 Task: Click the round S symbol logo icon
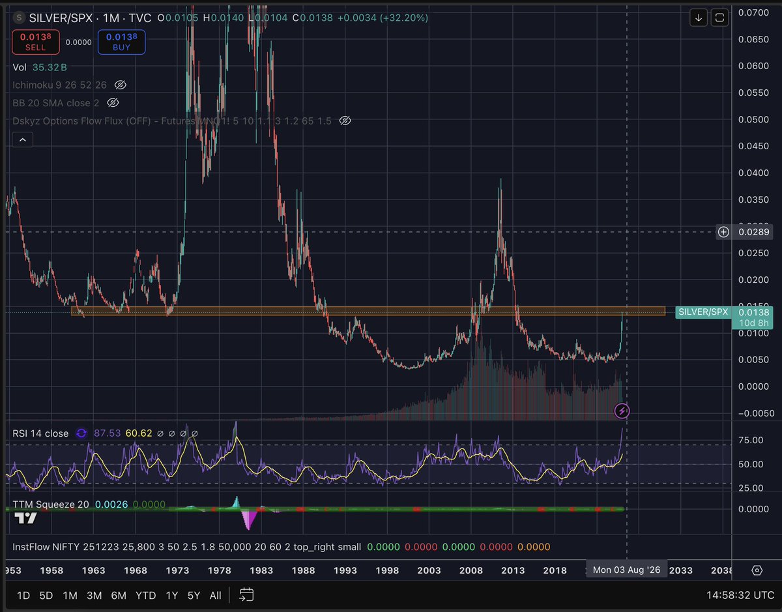pos(18,18)
